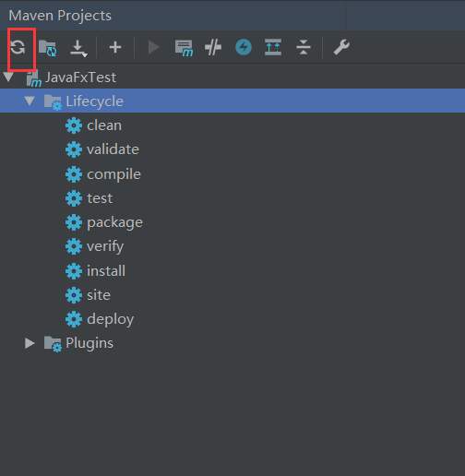This screenshot has width=465, height=476.
Task: Click the Reimport All Maven Projects icon
Action: click(x=18, y=47)
